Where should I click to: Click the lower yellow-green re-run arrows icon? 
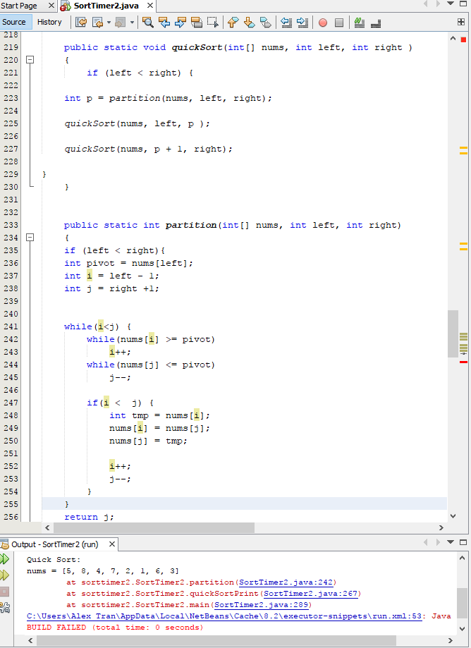[4, 575]
